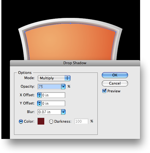150x153 pixels.
Task: Click the Blur field showing 0.07 in
Action: [50, 112]
